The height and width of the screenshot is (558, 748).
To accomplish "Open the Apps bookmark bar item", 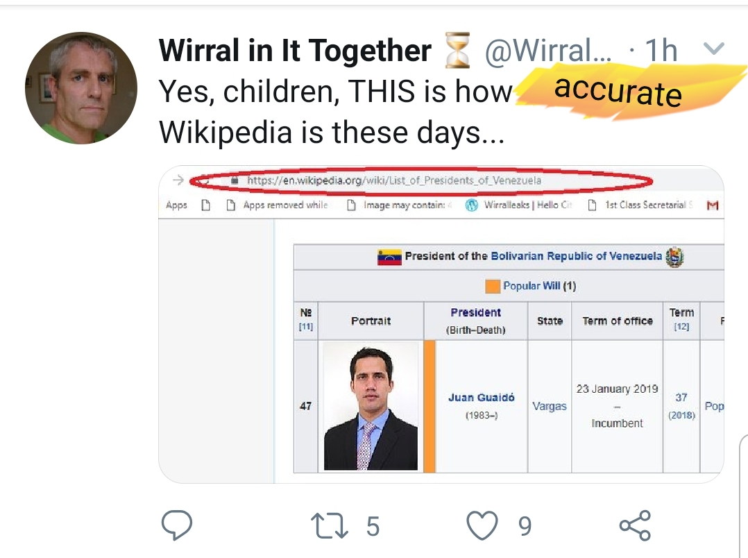I will (176, 205).
